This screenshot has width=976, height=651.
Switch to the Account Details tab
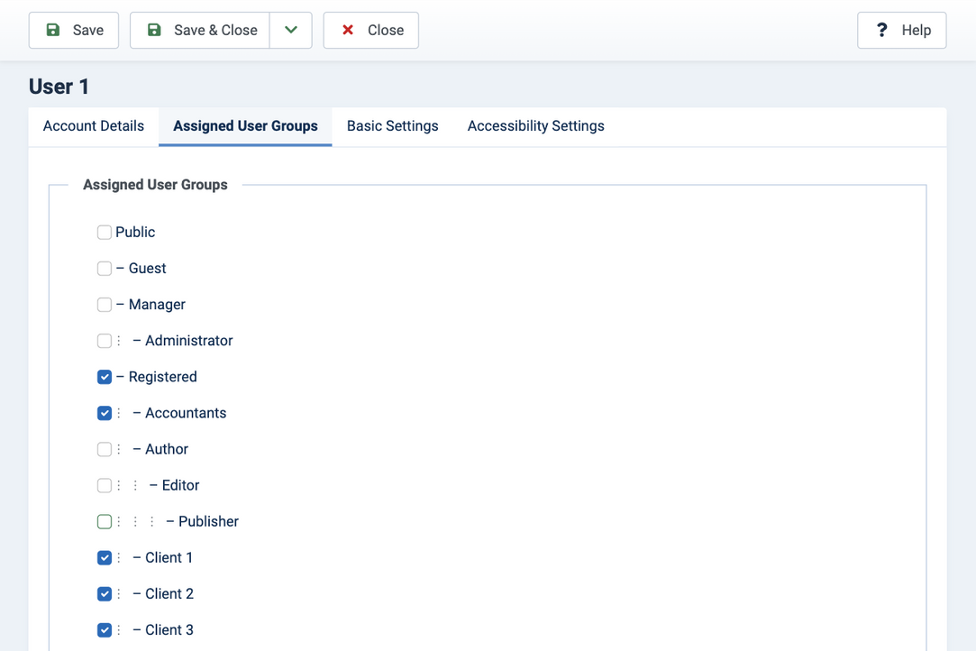coord(94,126)
